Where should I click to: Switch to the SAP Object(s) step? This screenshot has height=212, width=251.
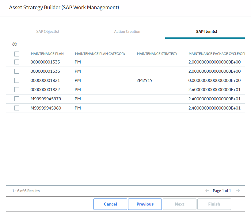[x=48, y=32]
